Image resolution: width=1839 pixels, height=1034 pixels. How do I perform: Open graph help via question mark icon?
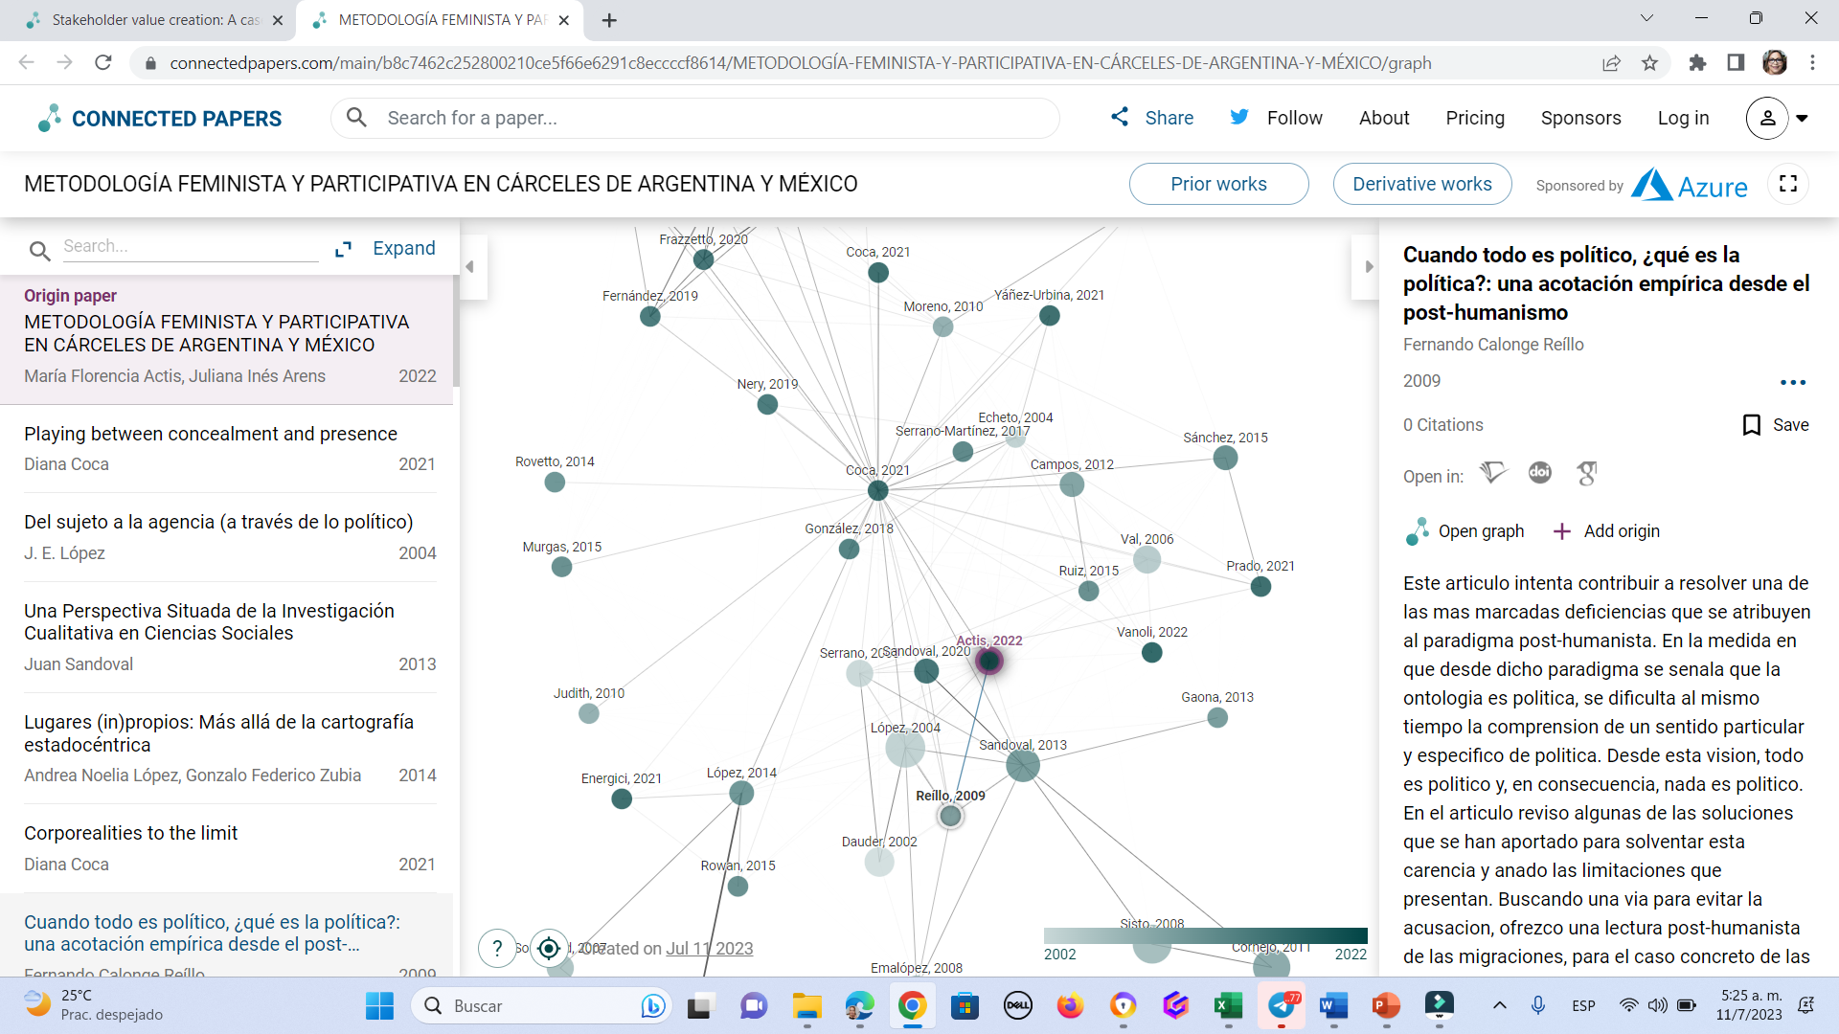pos(497,948)
